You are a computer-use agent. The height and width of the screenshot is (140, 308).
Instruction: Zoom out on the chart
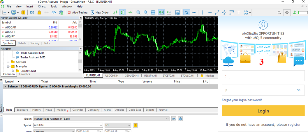[146, 12]
